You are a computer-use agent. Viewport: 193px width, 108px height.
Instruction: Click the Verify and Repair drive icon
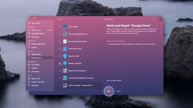pos(65,85)
